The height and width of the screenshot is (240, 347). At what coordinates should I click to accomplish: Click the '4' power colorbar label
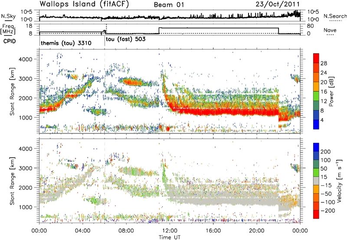coord(322,120)
